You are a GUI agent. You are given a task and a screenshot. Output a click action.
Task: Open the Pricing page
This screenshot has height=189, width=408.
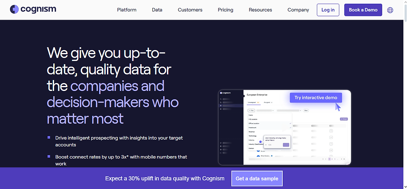coord(225,10)
